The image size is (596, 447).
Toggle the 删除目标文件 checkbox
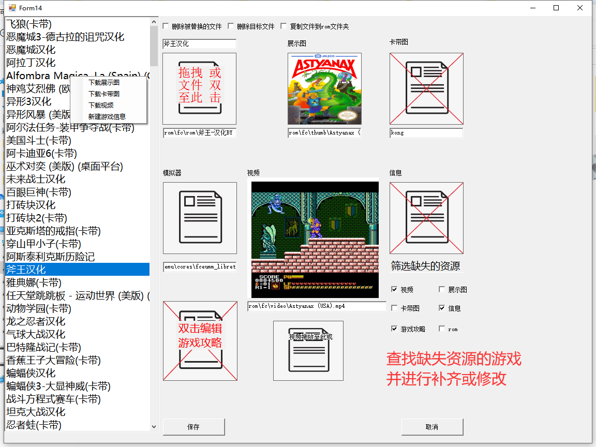point(231,26)
